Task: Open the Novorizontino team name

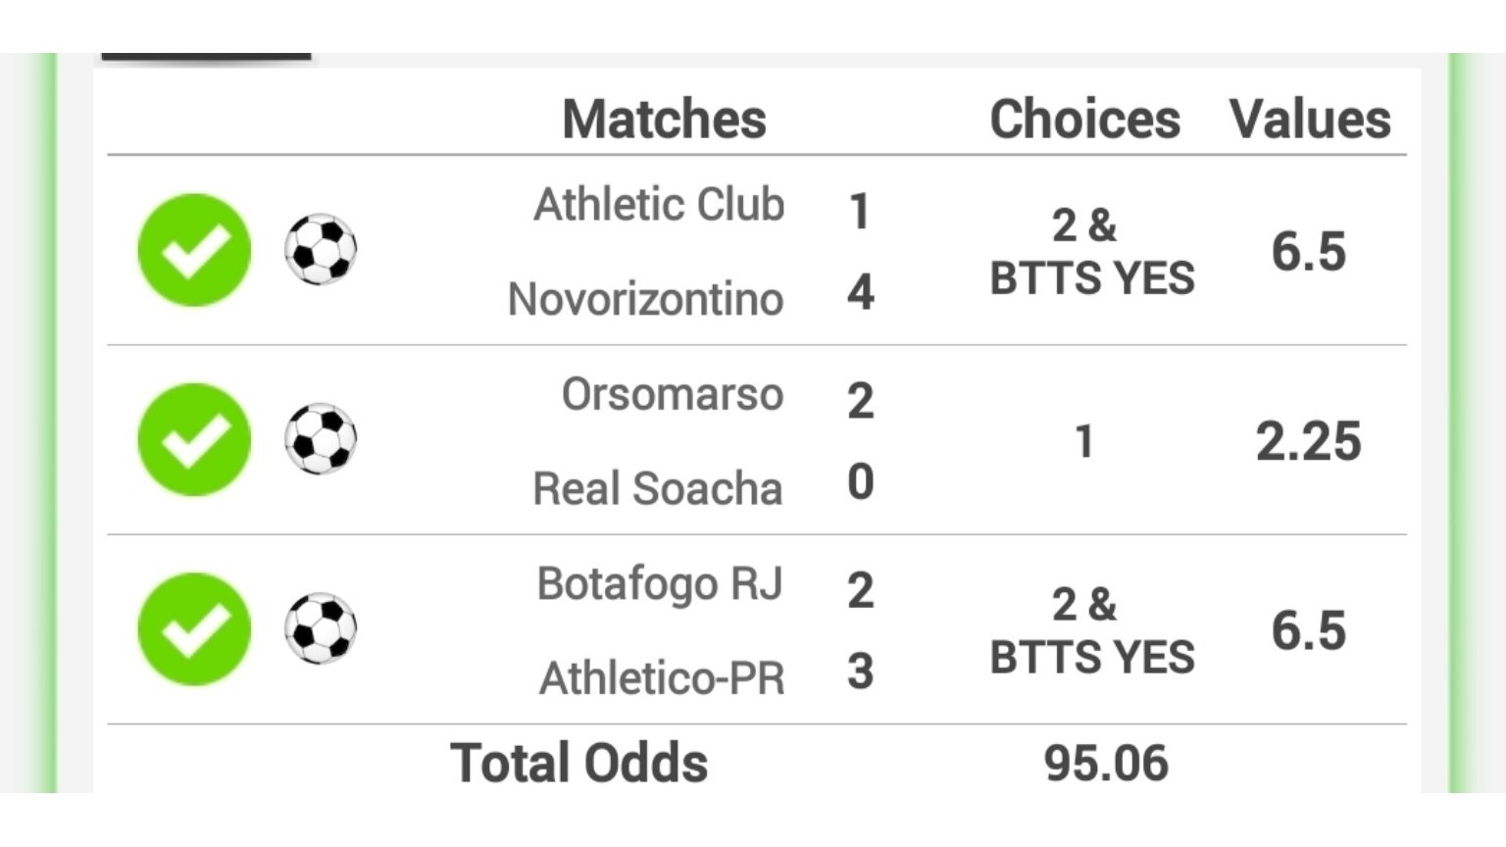Action: [645, 299]
